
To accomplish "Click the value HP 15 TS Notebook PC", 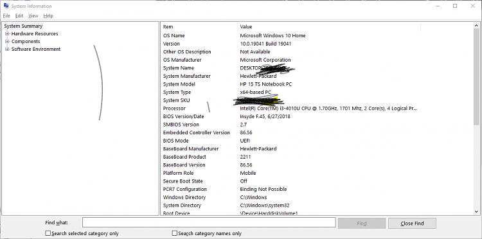I will 266,84.
